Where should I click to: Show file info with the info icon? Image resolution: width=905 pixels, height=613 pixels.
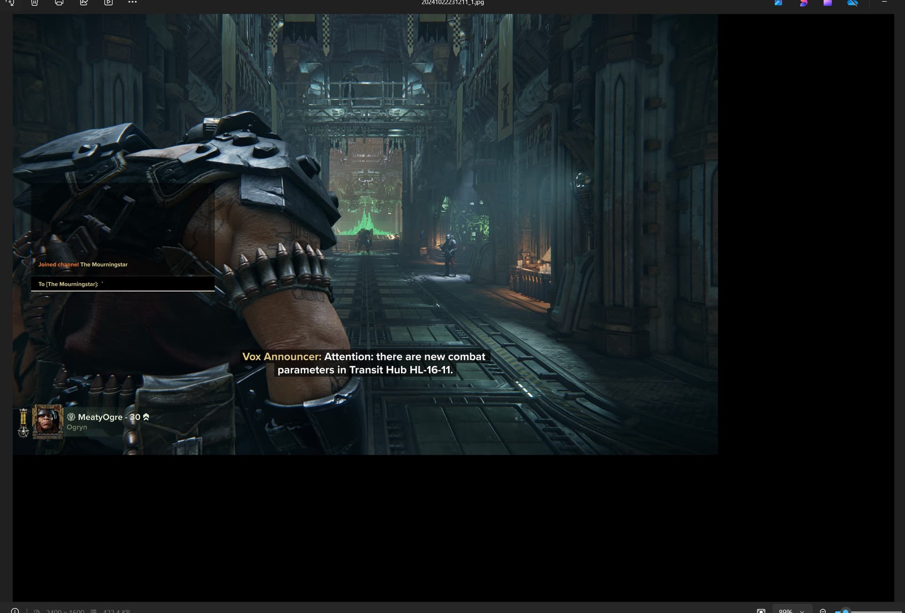click(x=15, y=611)
